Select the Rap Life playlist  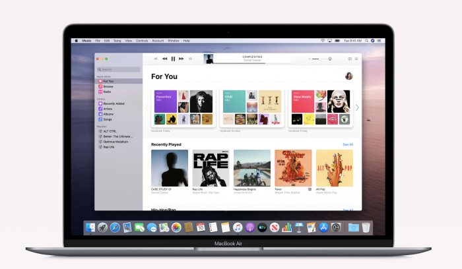[110, 147]
